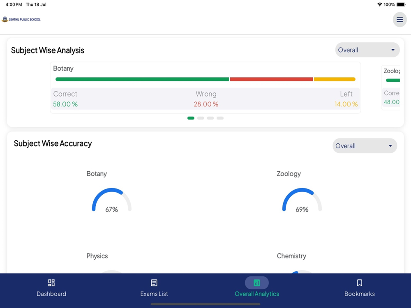Tap the Zoology label above 69% gauge
The width and height of the screenshot is (411, 308).
pyautogui.click(x=289, y=174)
